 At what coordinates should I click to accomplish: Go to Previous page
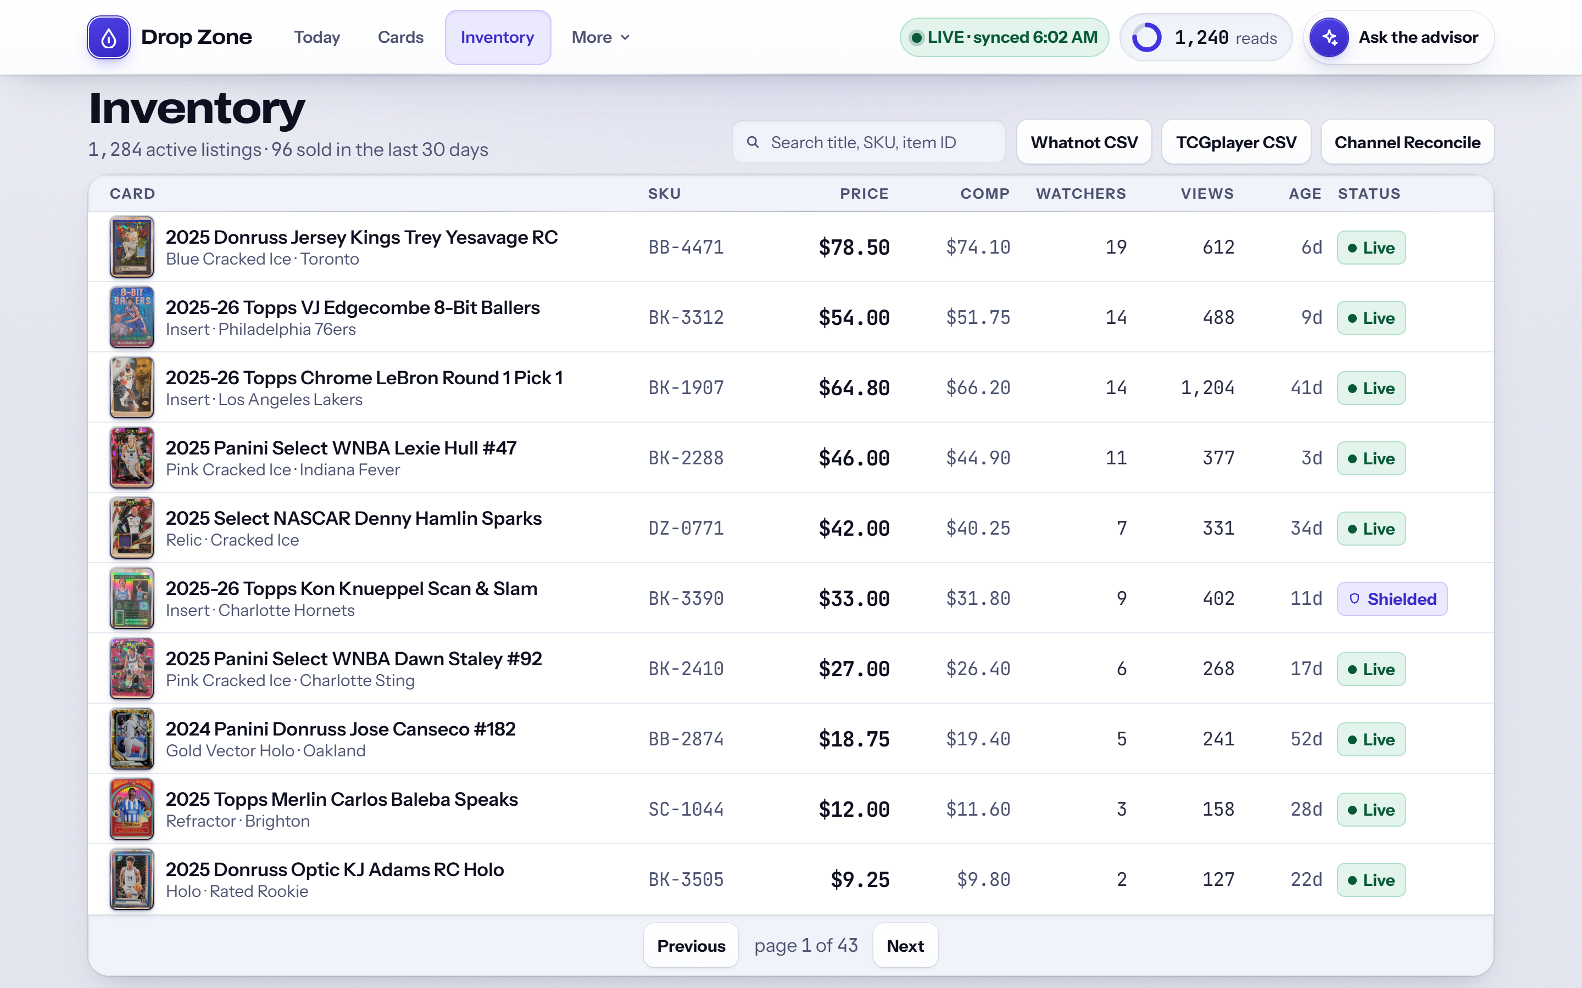691,946
